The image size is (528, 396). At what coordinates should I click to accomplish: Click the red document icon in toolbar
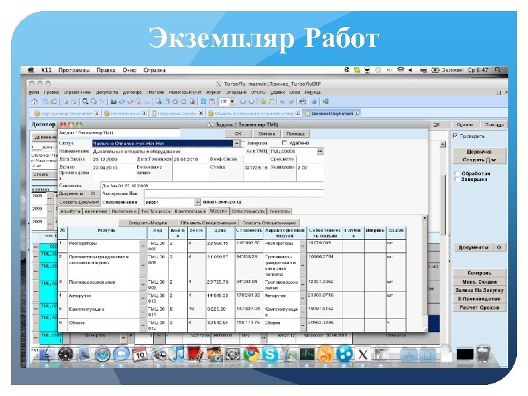(193, 101)
